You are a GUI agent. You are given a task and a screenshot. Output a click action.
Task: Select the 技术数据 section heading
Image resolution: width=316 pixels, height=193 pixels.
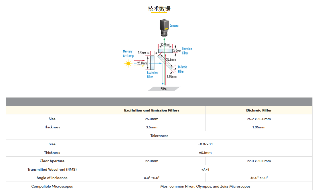[159, 9]
